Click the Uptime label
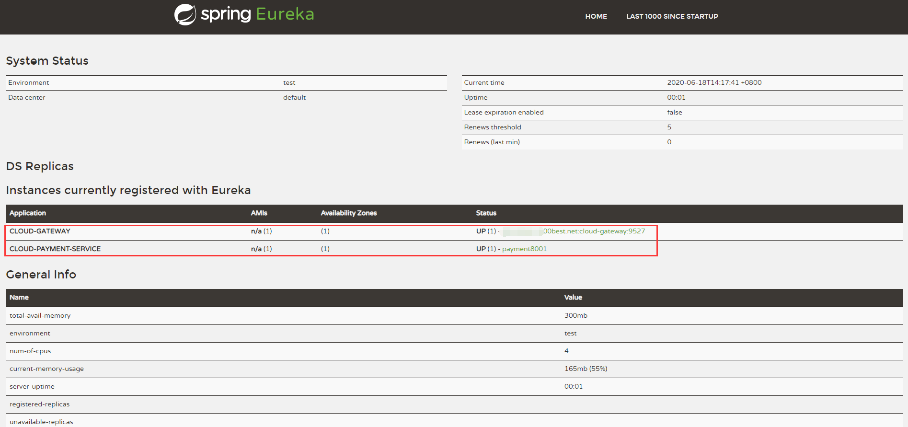The image size is (908, 427). [476, 97]
